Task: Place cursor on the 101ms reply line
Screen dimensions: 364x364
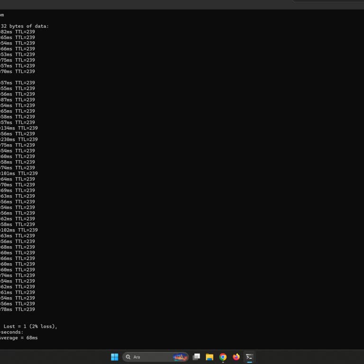Action: 19,173
